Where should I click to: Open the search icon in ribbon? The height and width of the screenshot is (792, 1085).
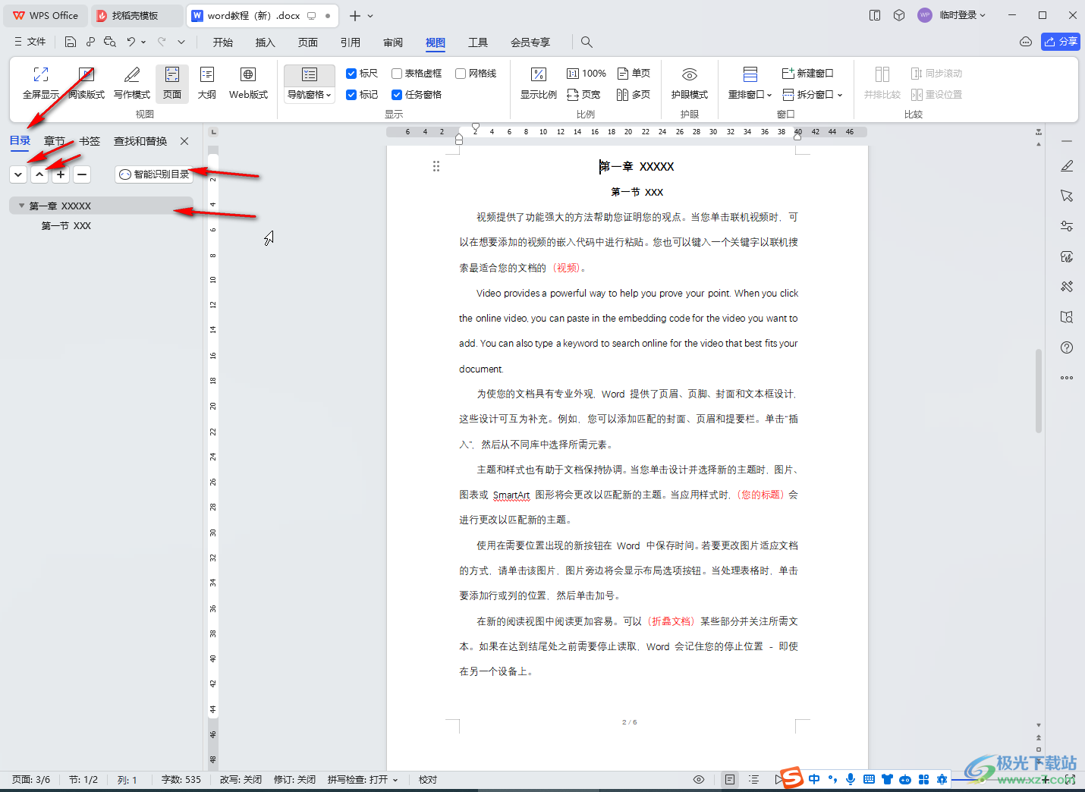click(x=587, y=42)
